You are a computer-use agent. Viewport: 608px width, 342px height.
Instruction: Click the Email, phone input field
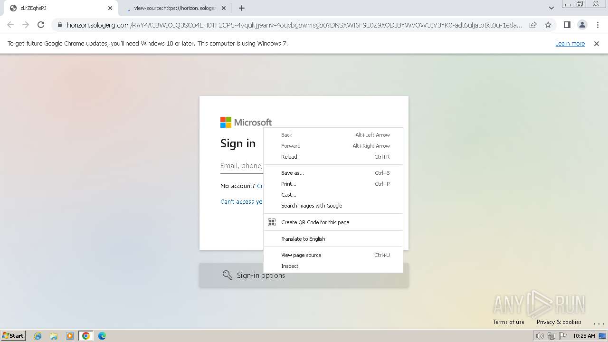coord(242,166)
